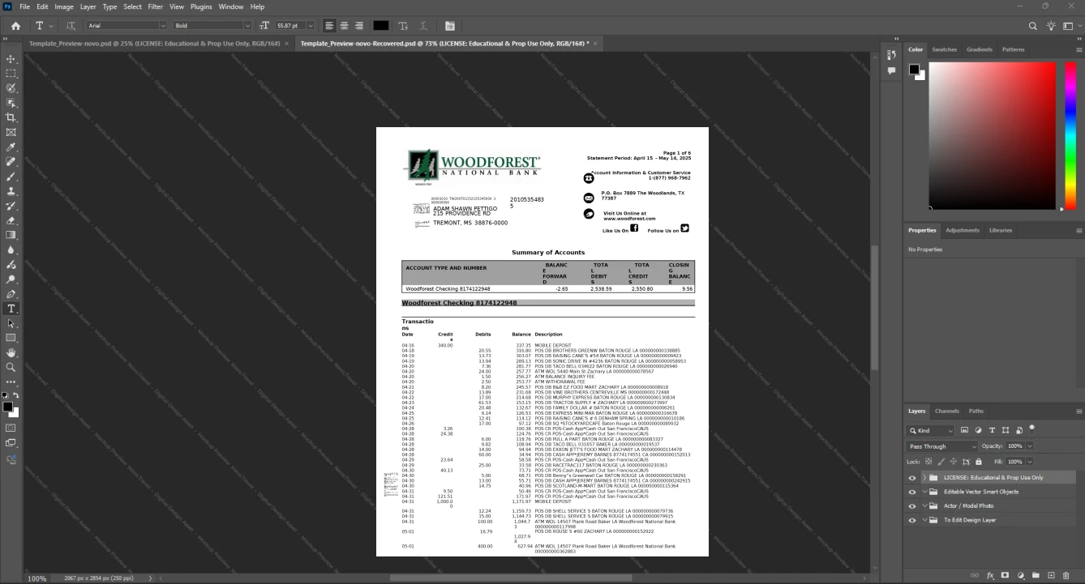Select the Rectangle shape tool

click(11, 338)
